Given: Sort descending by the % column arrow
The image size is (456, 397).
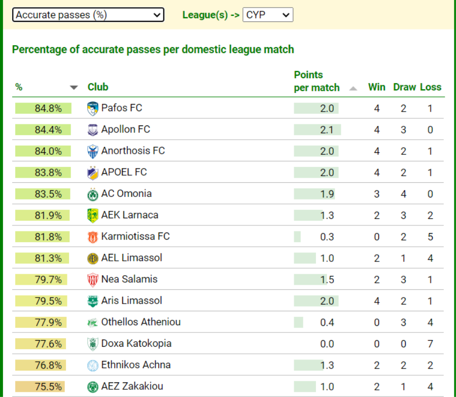Looking at the screenshot, I should pos(74,87).
